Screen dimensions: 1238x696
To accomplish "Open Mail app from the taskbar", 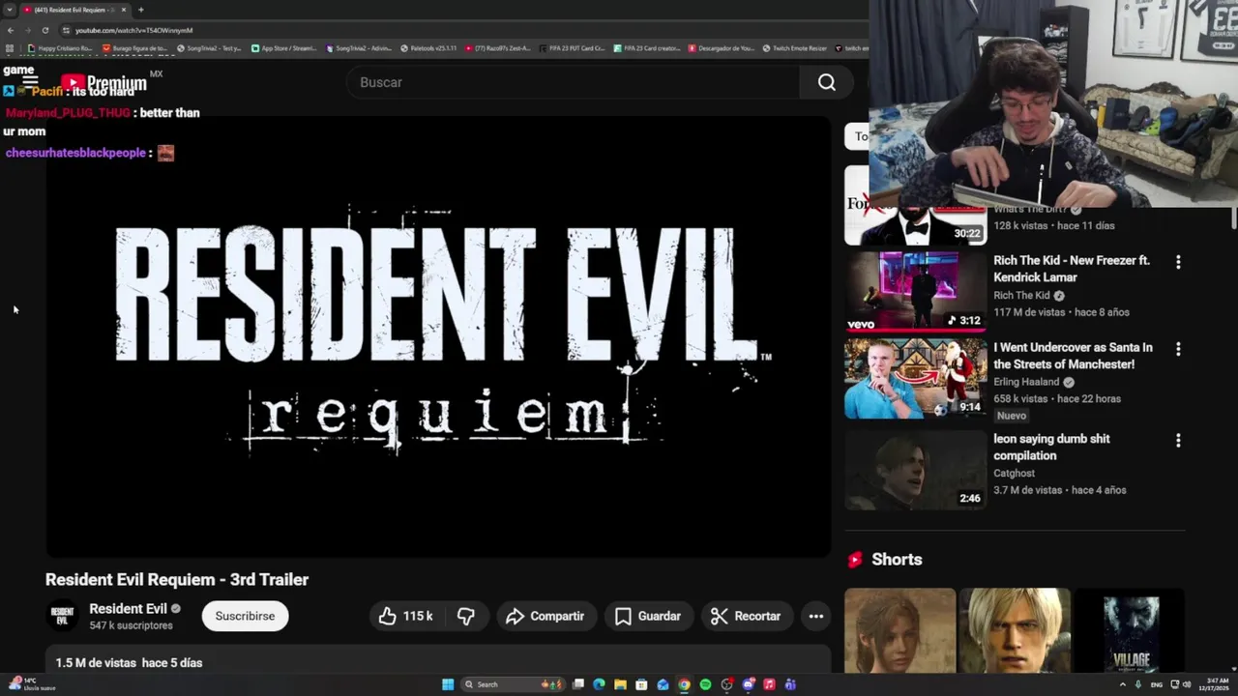I will tap(663, 684).
